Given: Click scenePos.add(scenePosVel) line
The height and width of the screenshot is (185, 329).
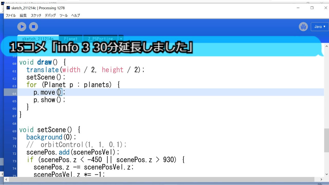Looking at the screenshot, I should 73,152.
